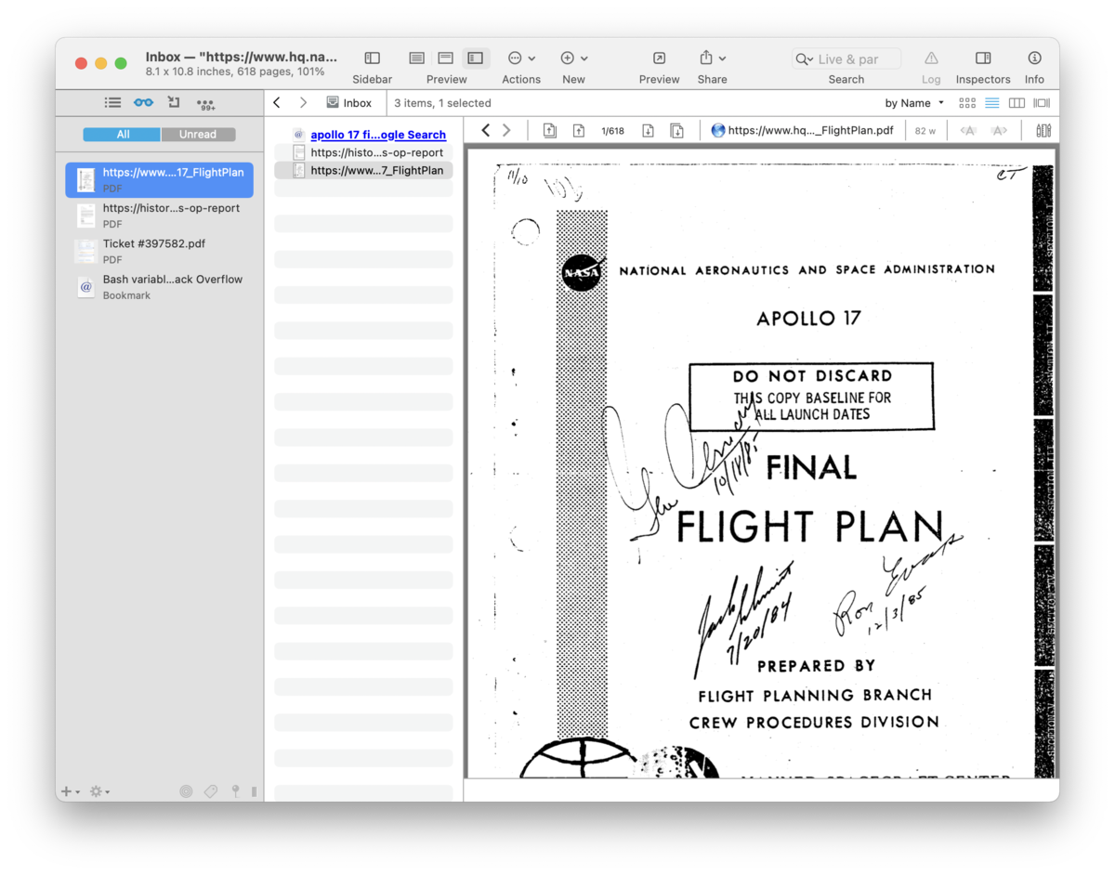Select the middle Preview layout icon
The height and width of the screenshot is (875, 1115).
click(446, 59)
